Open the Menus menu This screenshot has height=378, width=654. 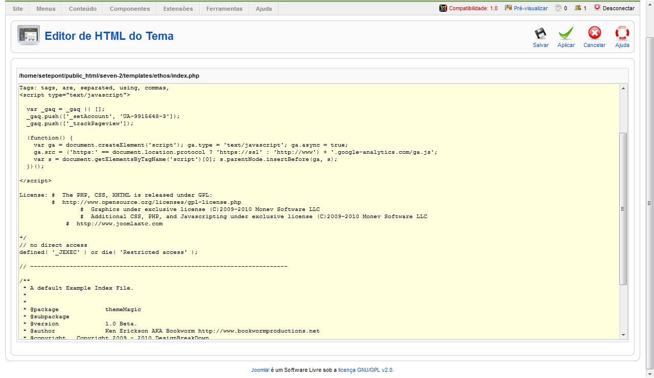click(46, 9)
